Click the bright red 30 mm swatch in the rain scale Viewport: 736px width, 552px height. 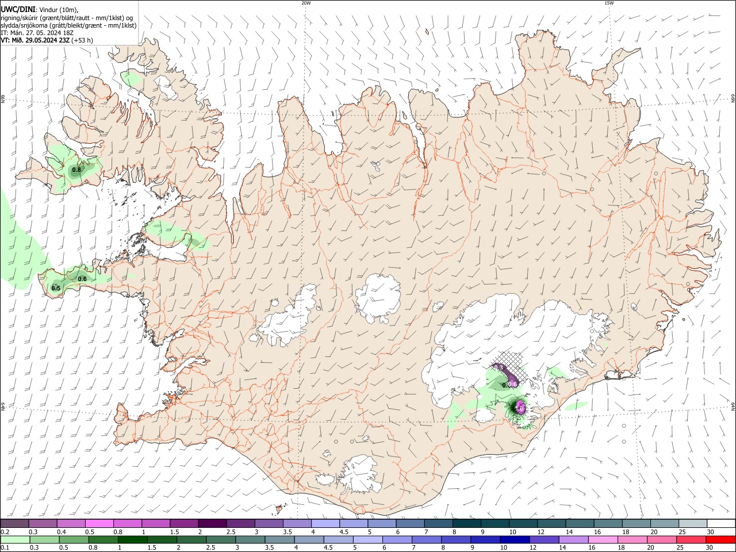coord(721,539)
